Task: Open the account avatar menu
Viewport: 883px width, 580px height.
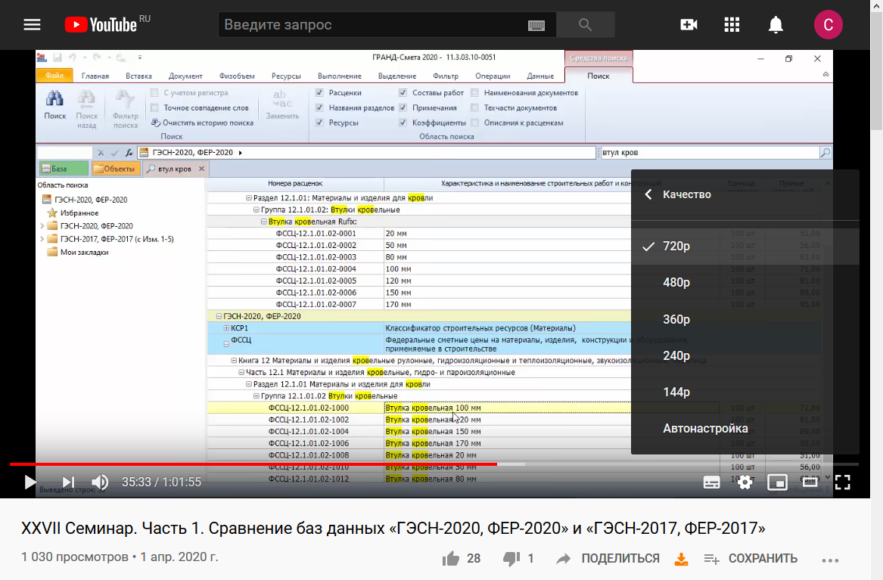Action: [x=829, y=25]
